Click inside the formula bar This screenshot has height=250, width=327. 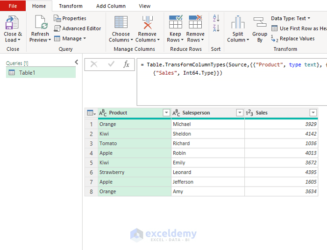click(232, 82)
